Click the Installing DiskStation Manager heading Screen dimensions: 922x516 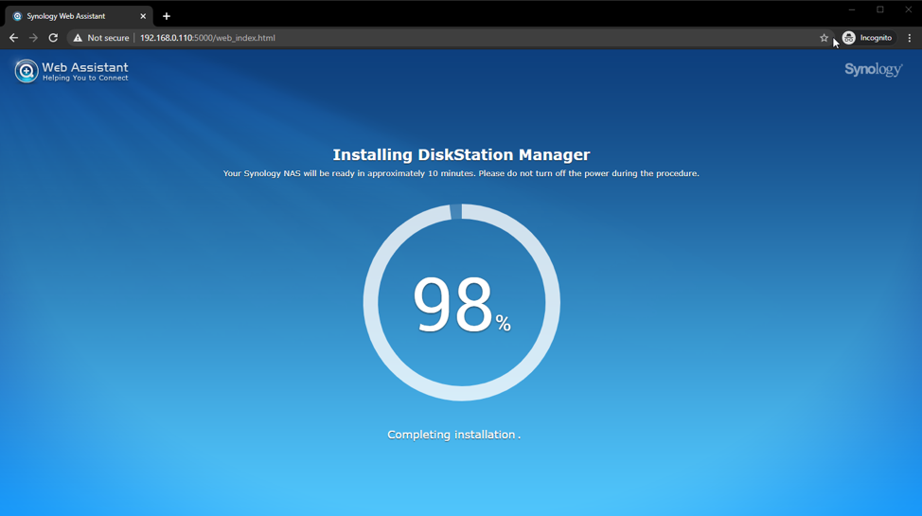pyautogui.click(x=461, y=154)
